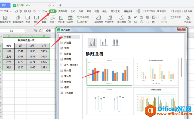
Task: Expand the name box A2 dropdown
Action: 25,30
